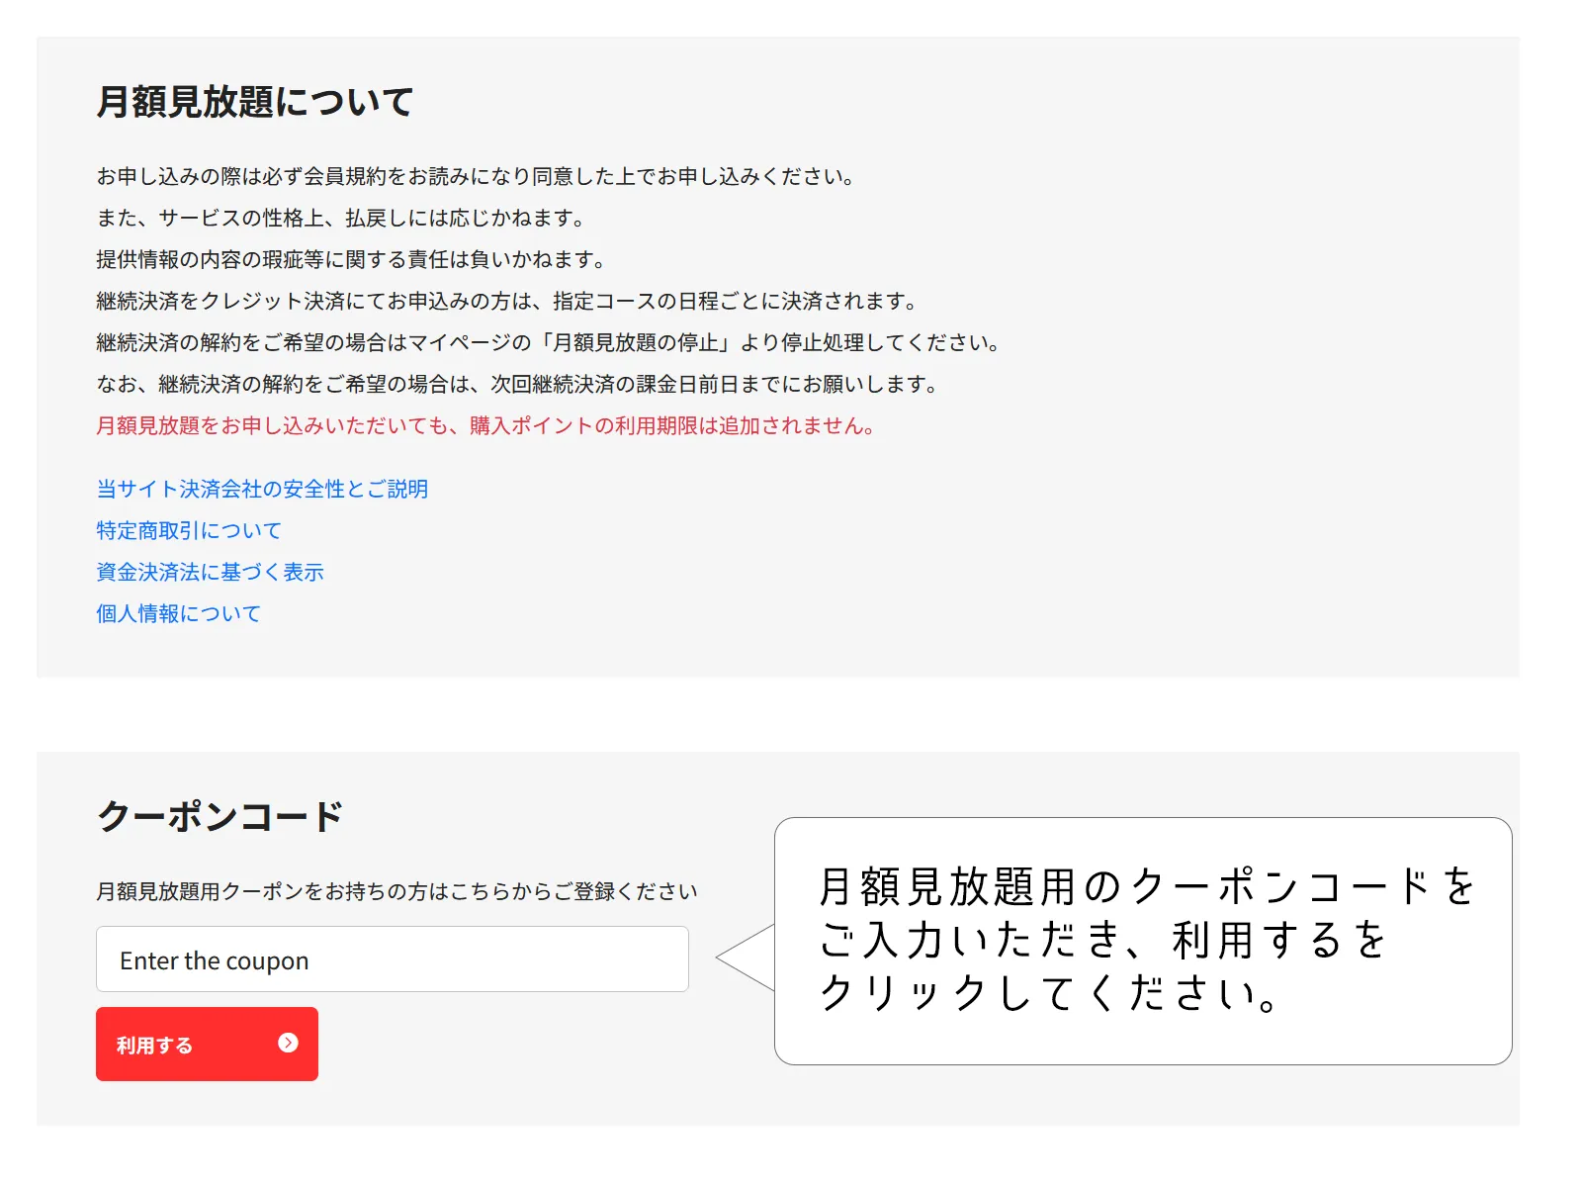Click the 「月額見放題の停止」 instruction sentence
Image resolution: width=1582 pixels, height=1187 pixels.
point(548,342)
